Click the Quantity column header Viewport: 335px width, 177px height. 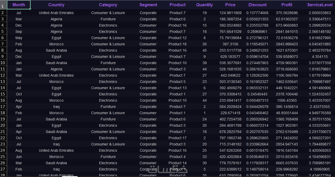pyautogui.click(x=205, y=5)
